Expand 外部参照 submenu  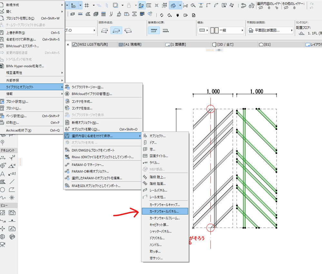point(32,80)
